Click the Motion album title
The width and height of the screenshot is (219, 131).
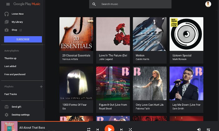(140, 56)
